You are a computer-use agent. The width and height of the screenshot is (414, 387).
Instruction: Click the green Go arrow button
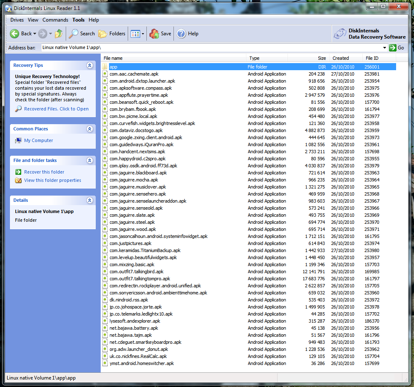tap(392, 48)
